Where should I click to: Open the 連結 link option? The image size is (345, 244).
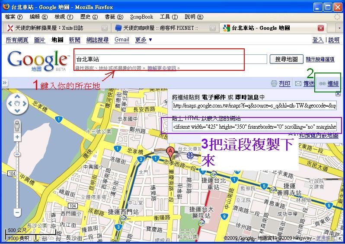point(333,83)
